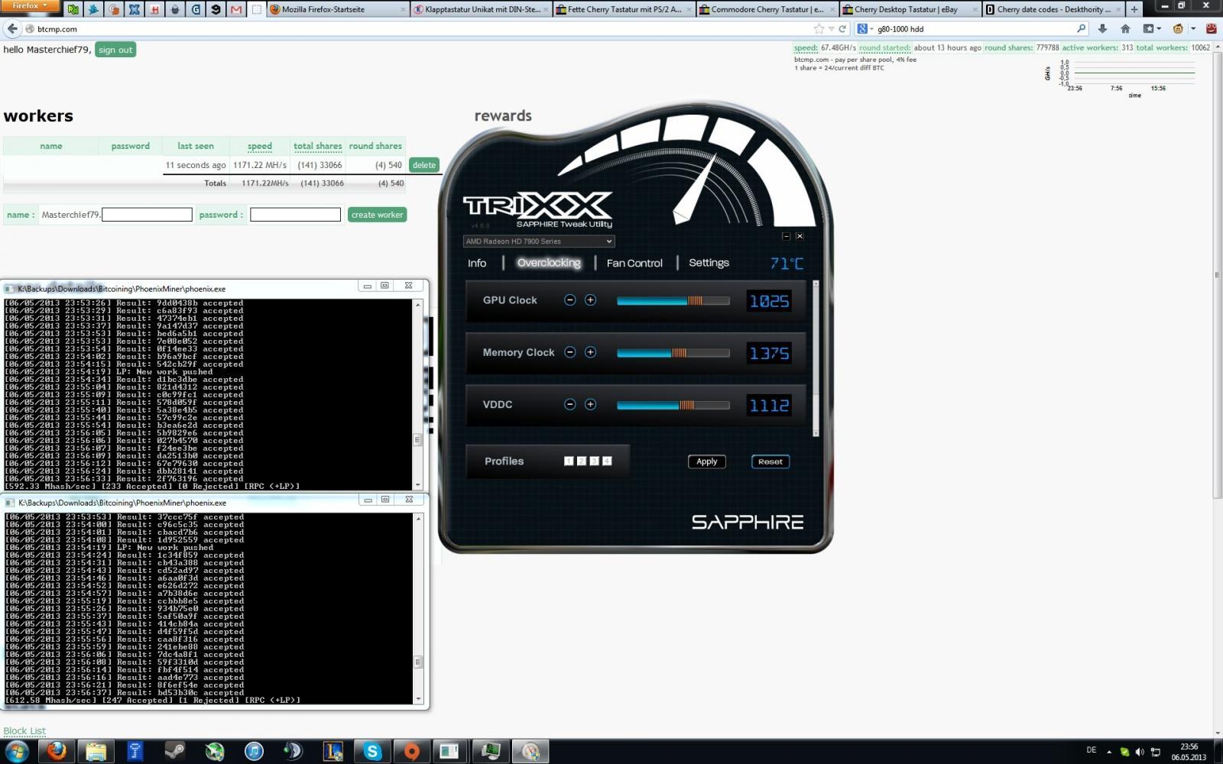Click the Memory Clock slider bar
The image size is (1223, 764).
[x=673, y=353]
